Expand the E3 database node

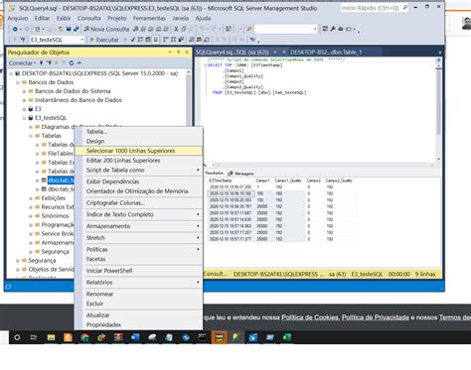click(24, 109)
